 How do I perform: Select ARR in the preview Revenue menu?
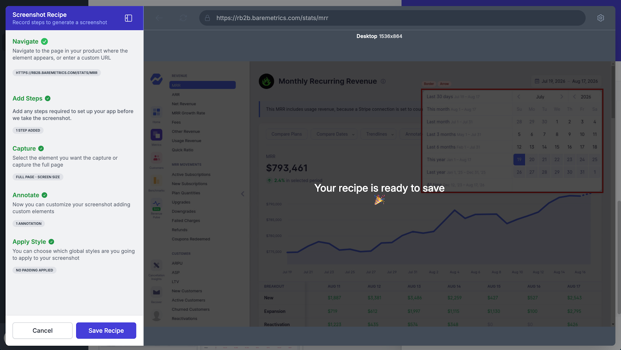pos(176,95)
